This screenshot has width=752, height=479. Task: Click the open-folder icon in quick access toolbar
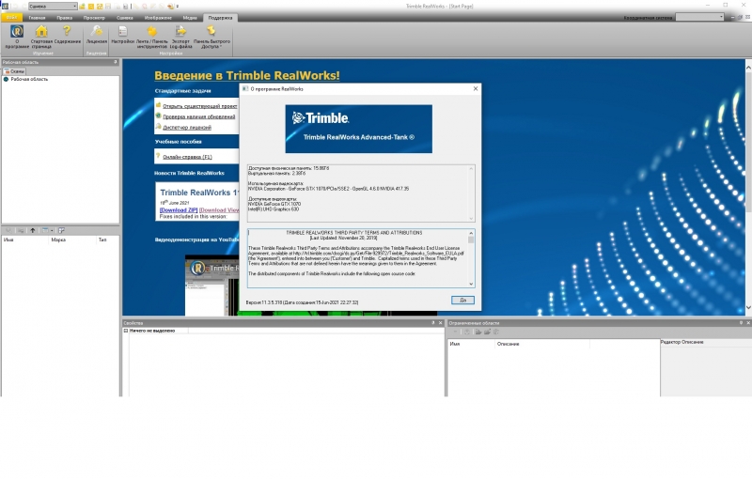point(83,7)
